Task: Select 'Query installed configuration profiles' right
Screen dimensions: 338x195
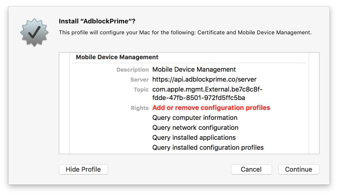Action: pyautogui.click(x=208, y=147)
